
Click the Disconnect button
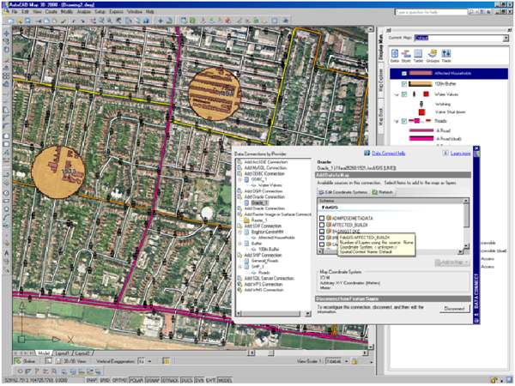(x=454, y=309)
